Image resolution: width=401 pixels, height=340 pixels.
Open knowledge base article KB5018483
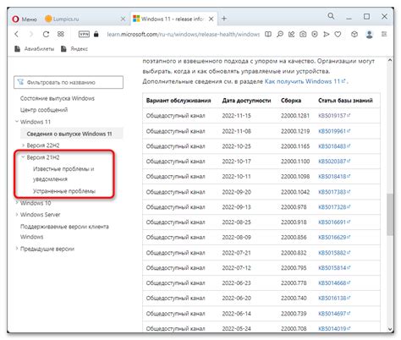(334, 146)
